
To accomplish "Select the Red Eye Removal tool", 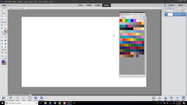I will point(2,25).
